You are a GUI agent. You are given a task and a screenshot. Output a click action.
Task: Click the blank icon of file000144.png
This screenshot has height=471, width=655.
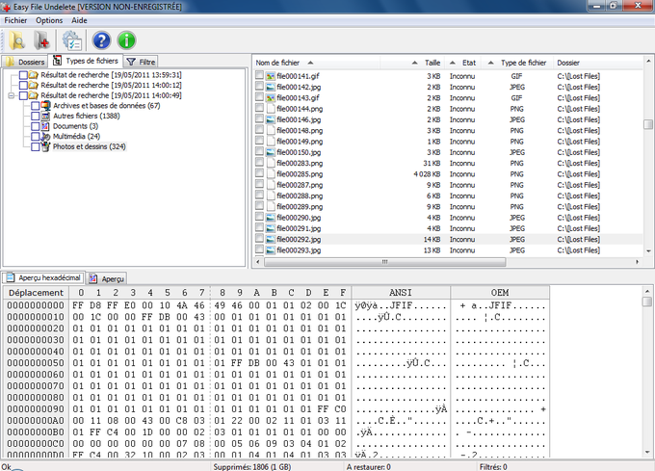(271, 109)
